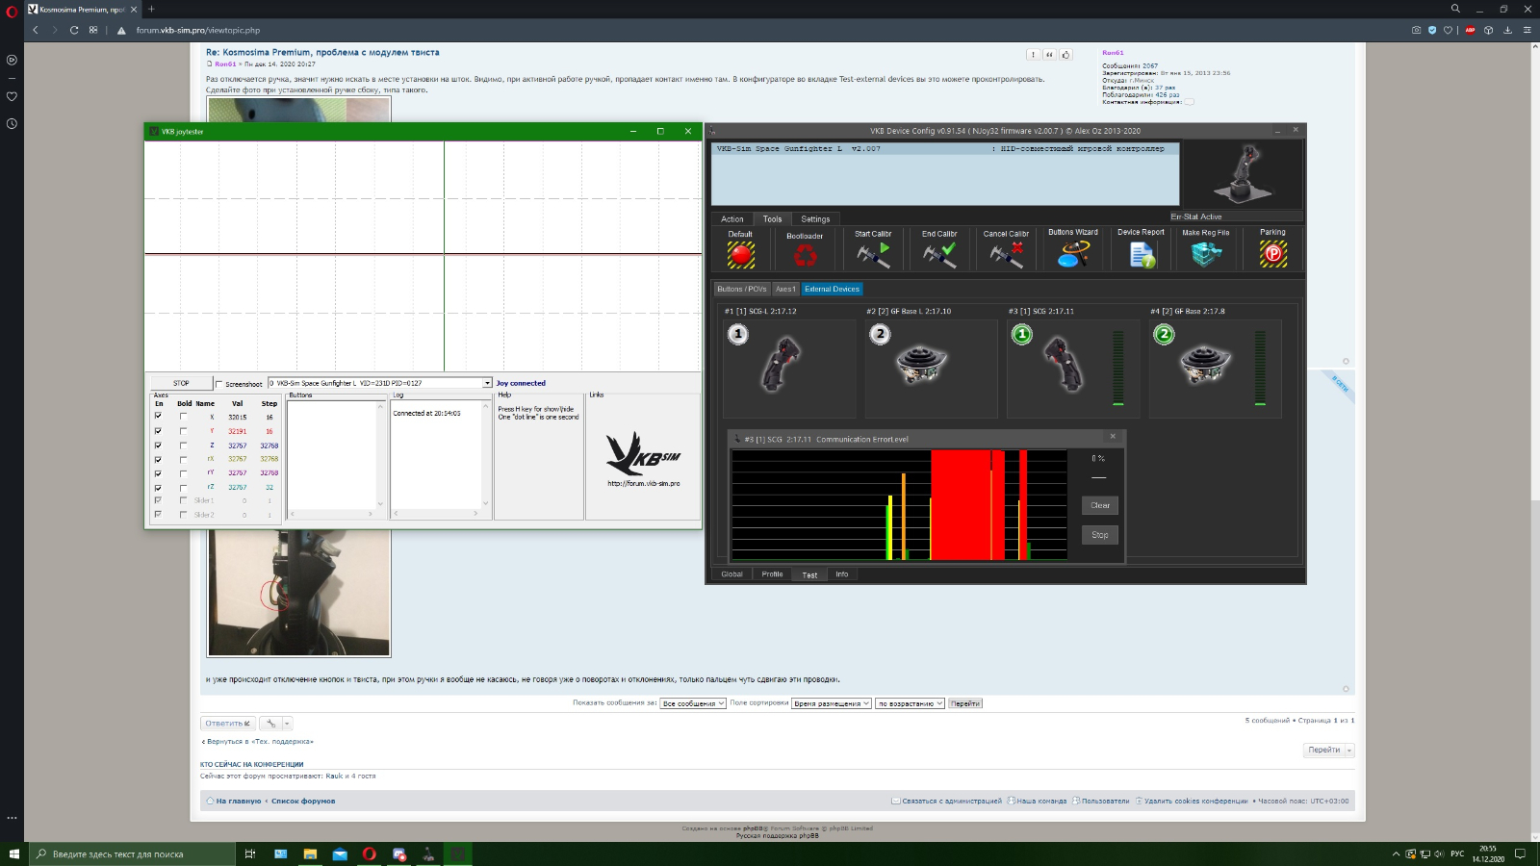
Task: Reload the forum page
Action: [74, 30]
